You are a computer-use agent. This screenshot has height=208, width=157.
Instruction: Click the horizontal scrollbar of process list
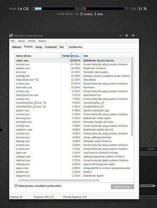(x=59, y=180)
